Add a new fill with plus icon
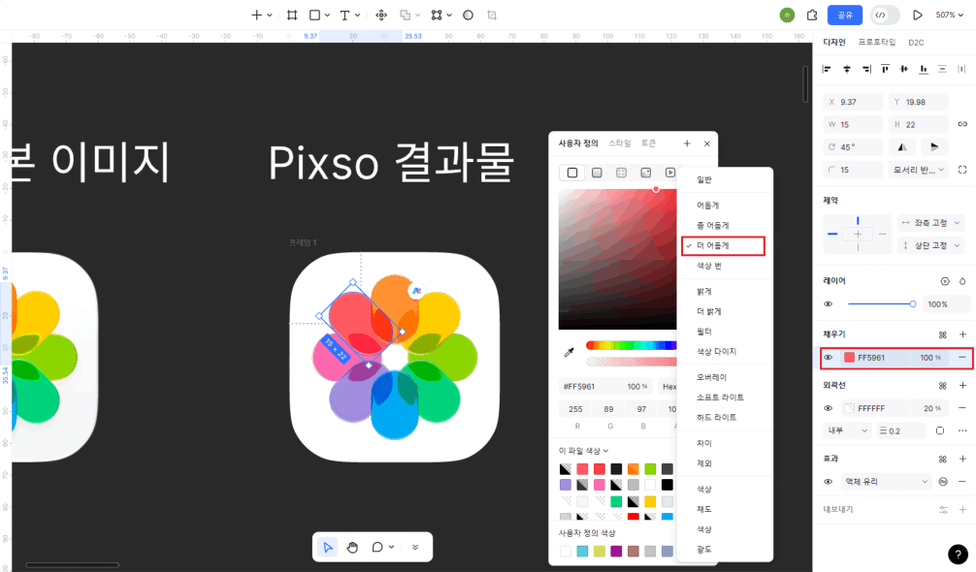976x572 pixels. [961, 334]
